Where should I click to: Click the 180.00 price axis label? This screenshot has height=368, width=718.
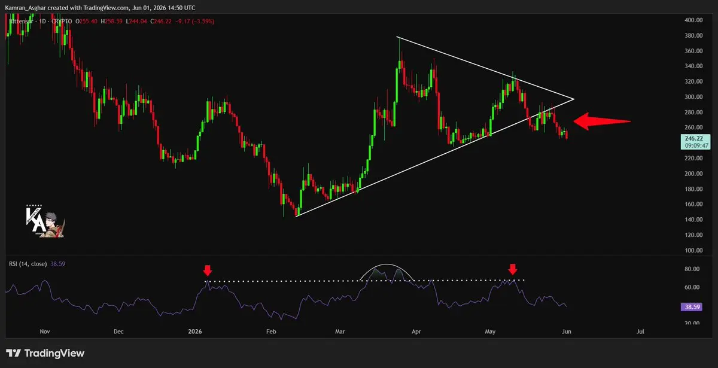pos(695,189)
